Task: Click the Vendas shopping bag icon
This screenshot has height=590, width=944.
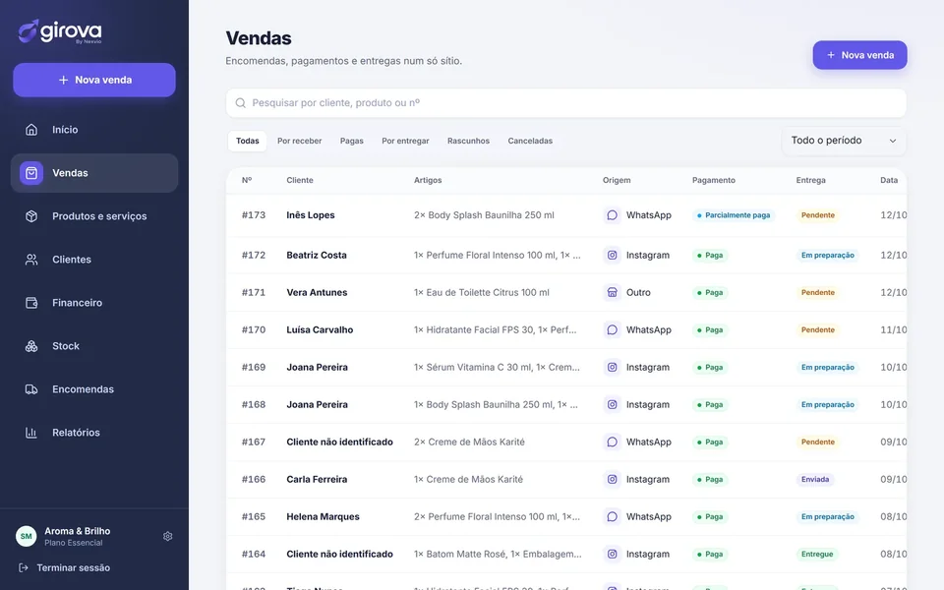Action: (31, 173)
